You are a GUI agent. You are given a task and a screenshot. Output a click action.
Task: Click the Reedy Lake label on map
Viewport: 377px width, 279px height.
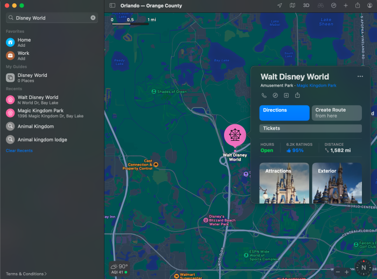pos(120,62)
